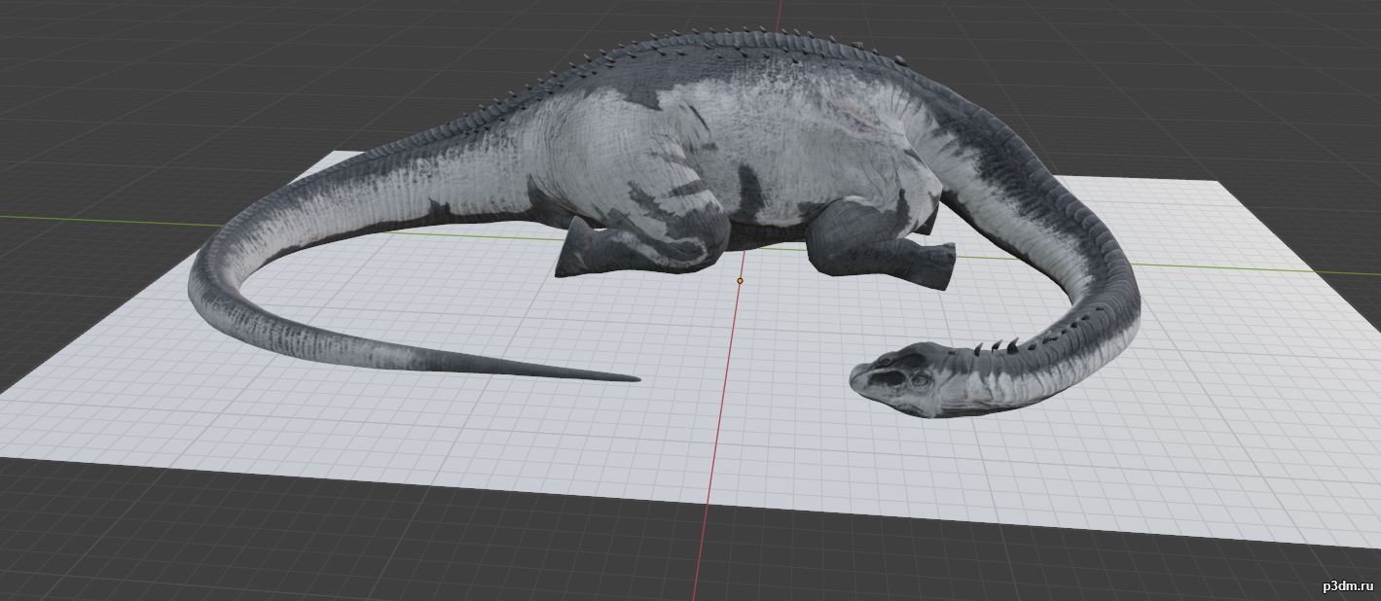Click the p3dm.ru watermark text
Viewport: 1381px width, 601px height.
(x=1345, y=585)
